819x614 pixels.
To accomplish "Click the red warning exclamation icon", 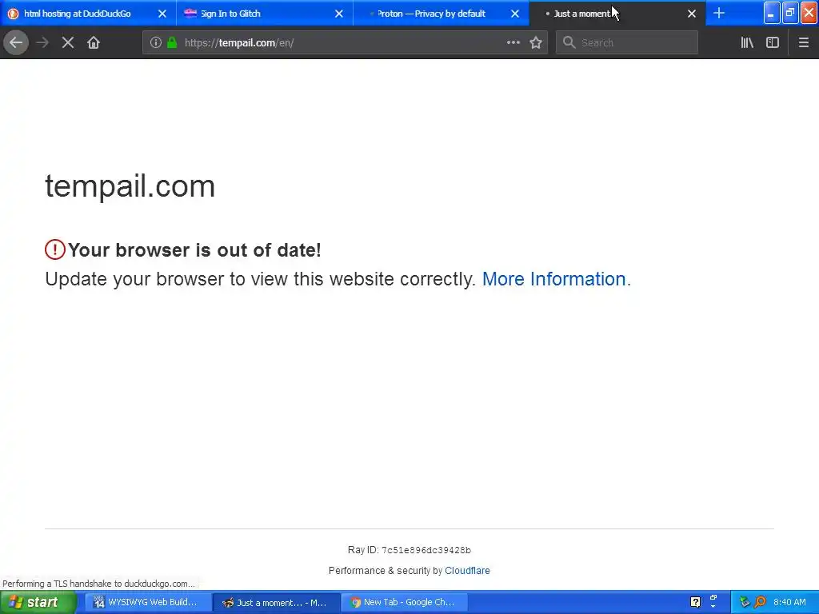I will pyautogui.click(x=55, y=249).
